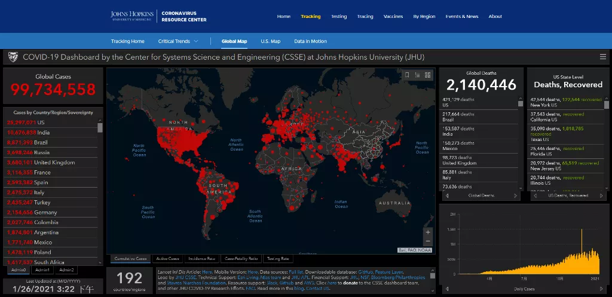Click the US State Level list scrollbar thumb
This screenshot has height=297, width=612.
[x=607, y=105]
